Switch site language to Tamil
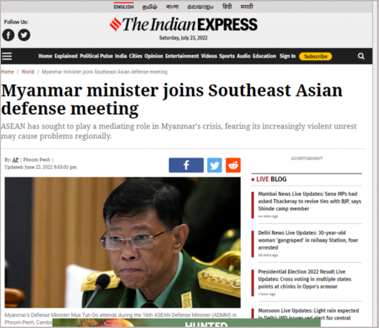 tap(150, 7)
